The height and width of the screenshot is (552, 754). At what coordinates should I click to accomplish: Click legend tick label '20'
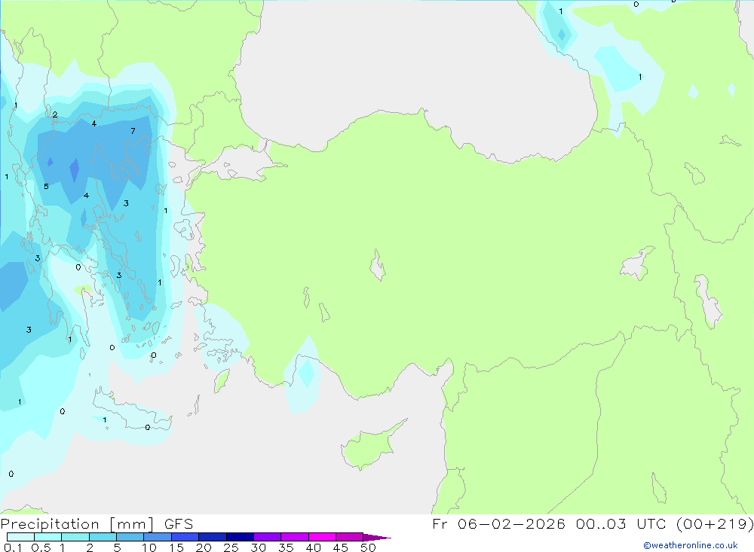tap(204, 547)
